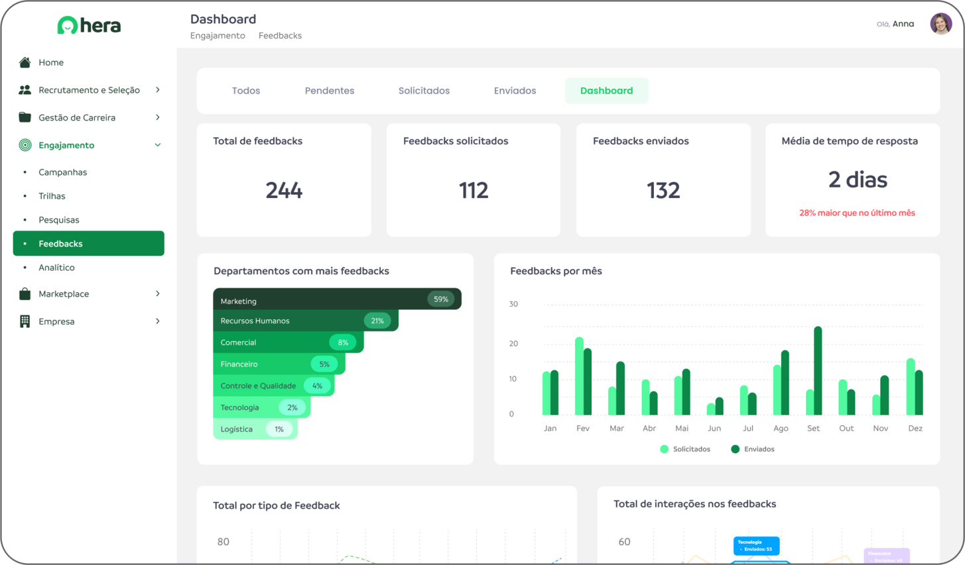Open Anna's profile avatar

[x=940, y=23]
